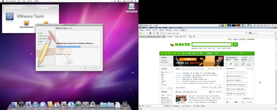This screenshot has height=110, width=277.
Task: Launch iPhoto from the Dock
Action: click(64, 105)
